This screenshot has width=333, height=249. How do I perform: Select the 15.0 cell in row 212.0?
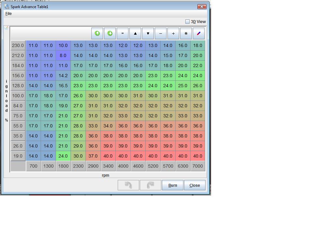tap(168, 55)
